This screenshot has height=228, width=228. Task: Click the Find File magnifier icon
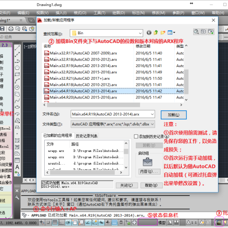(197, 31)
